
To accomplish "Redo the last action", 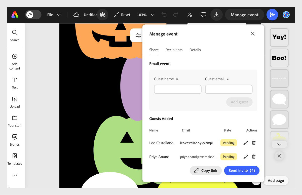I will [x=176, y=15].
